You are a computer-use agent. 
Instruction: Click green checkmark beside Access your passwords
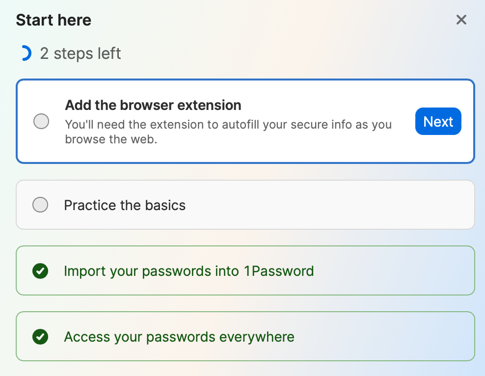[x=40, y=337]
